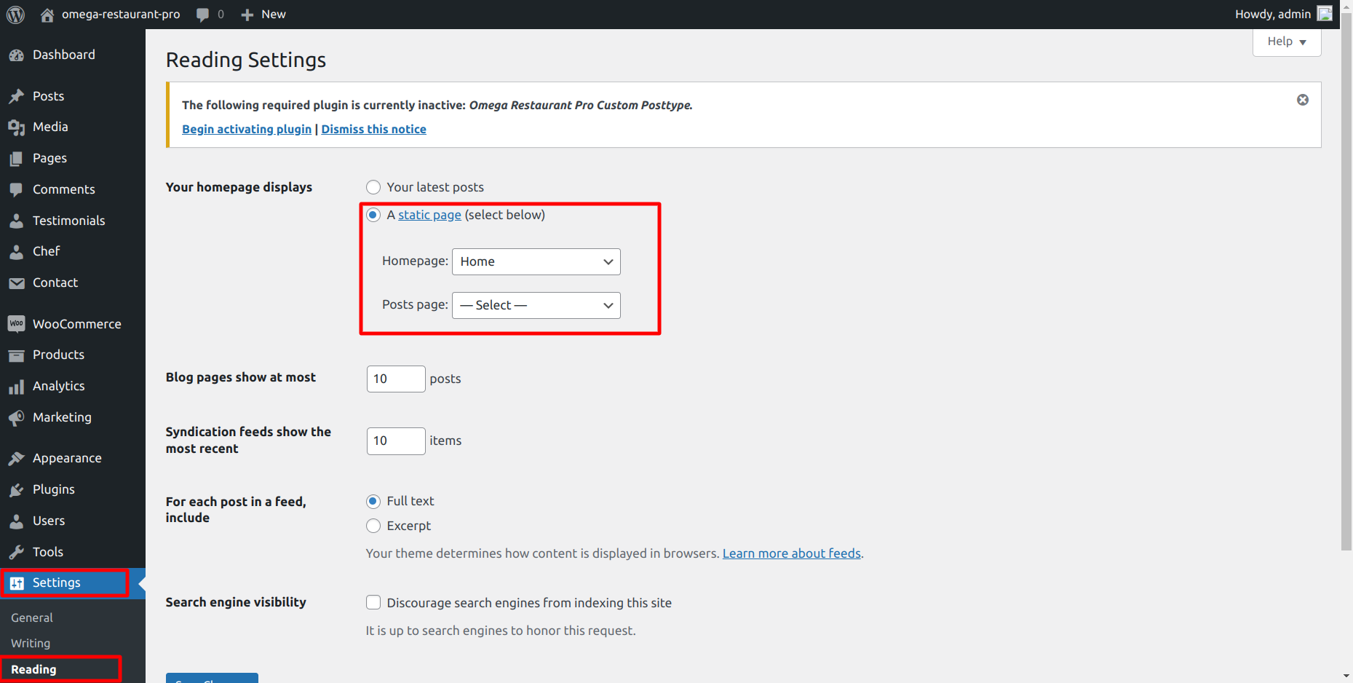Click the Products box icon

click(x=17, y=355)
